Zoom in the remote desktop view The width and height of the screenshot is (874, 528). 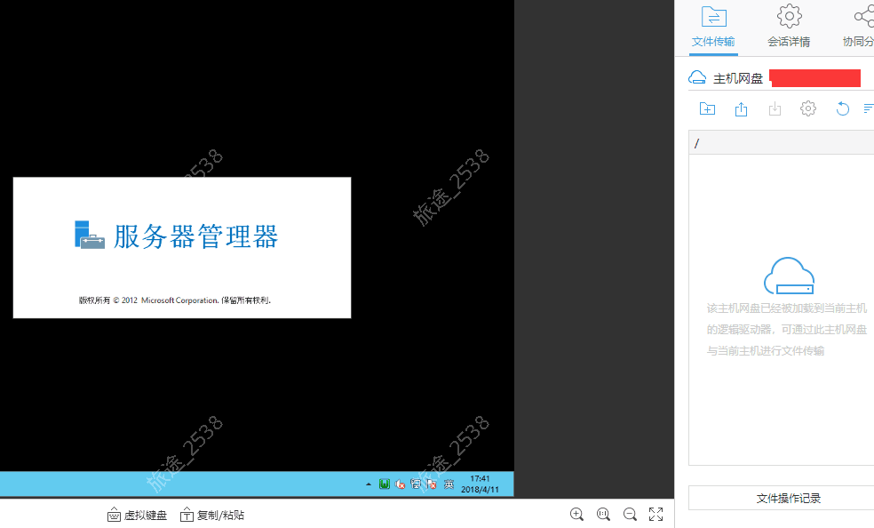(x=577, y=514)
